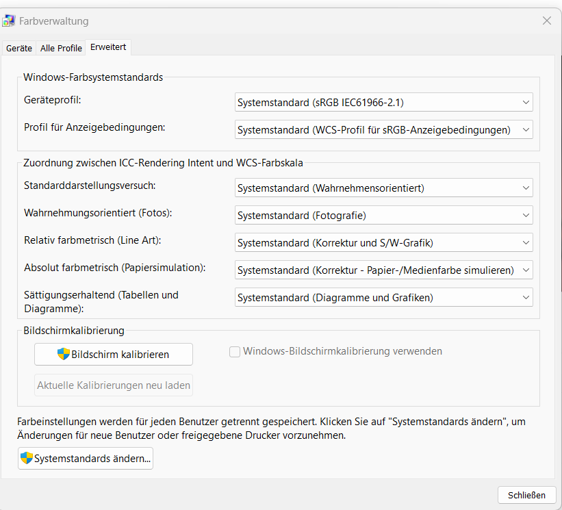This screenshot has height=510, width=562.
Task: Click the shield icon on Systemstandards ändern
Action: [x=27, y=458]
